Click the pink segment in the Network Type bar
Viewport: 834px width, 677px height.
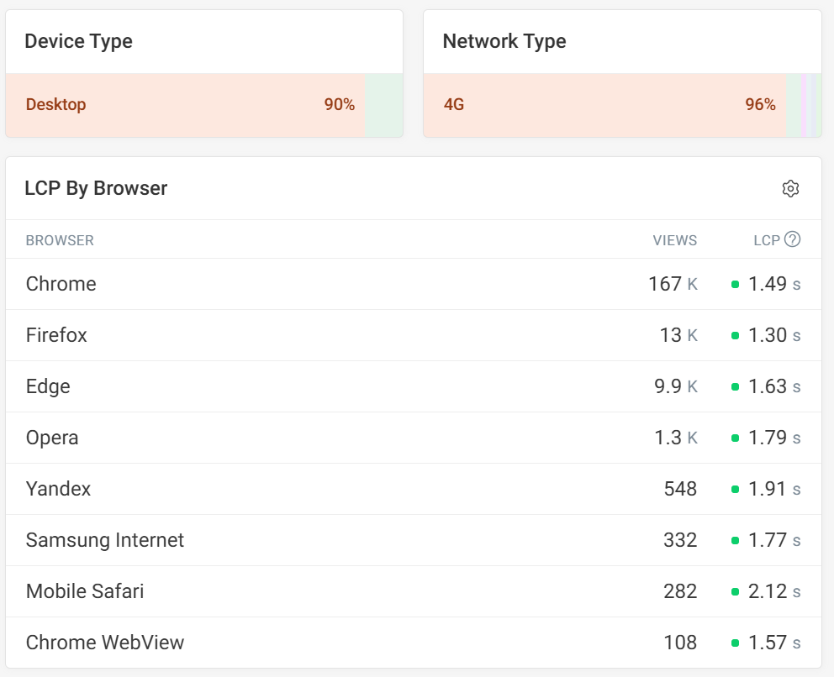click(804, 105)
